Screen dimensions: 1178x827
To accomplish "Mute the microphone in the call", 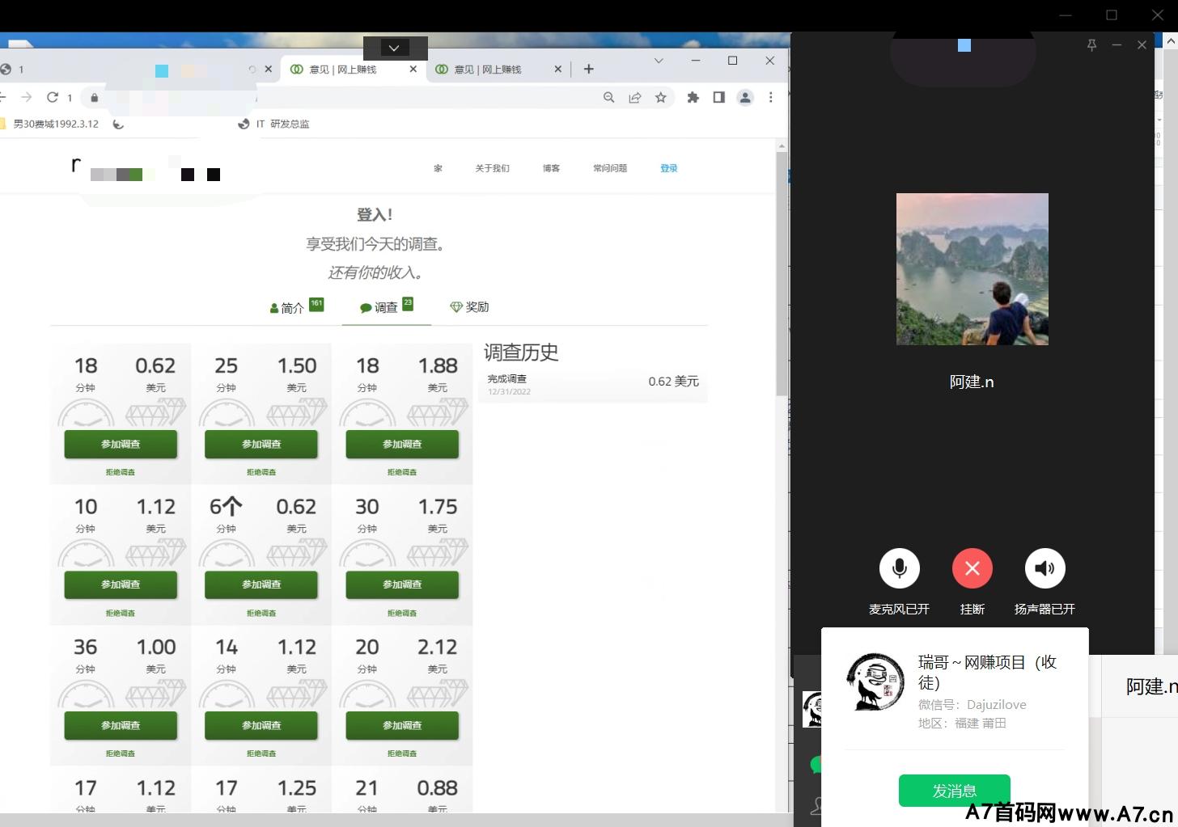I will 899,568.
